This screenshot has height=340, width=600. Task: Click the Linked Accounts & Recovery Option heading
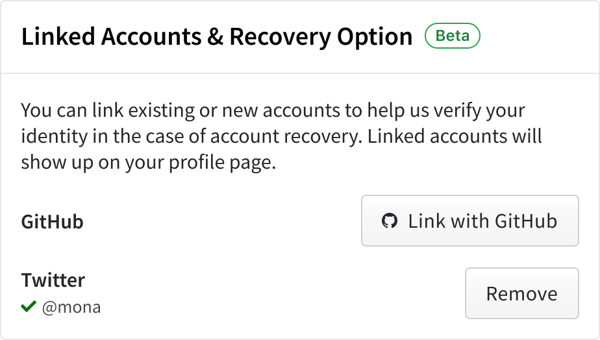[217, 37]
